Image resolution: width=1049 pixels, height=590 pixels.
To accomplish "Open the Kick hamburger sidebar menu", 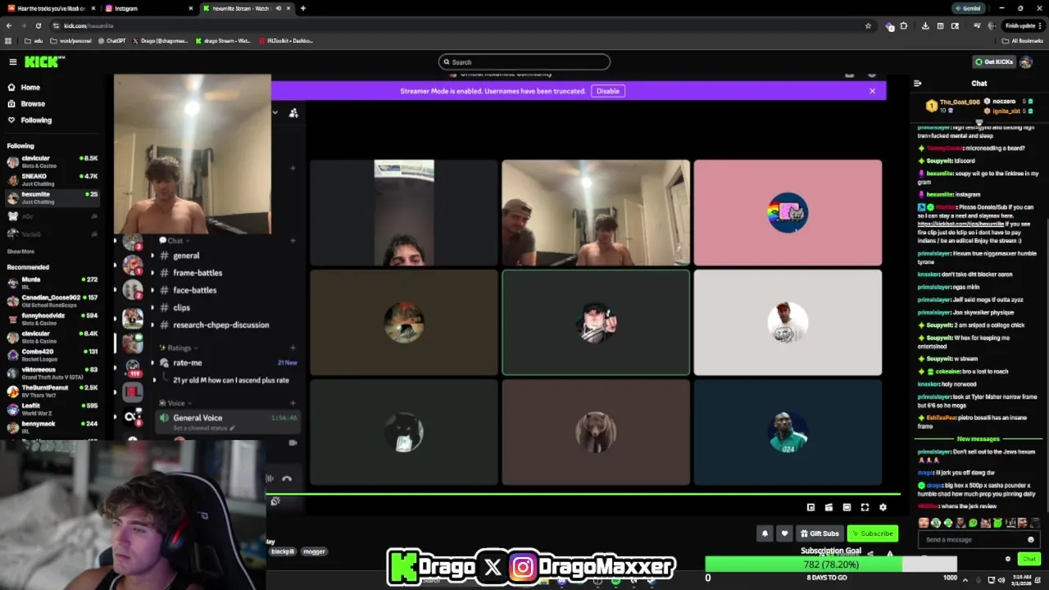I will [x=12, y=62].
